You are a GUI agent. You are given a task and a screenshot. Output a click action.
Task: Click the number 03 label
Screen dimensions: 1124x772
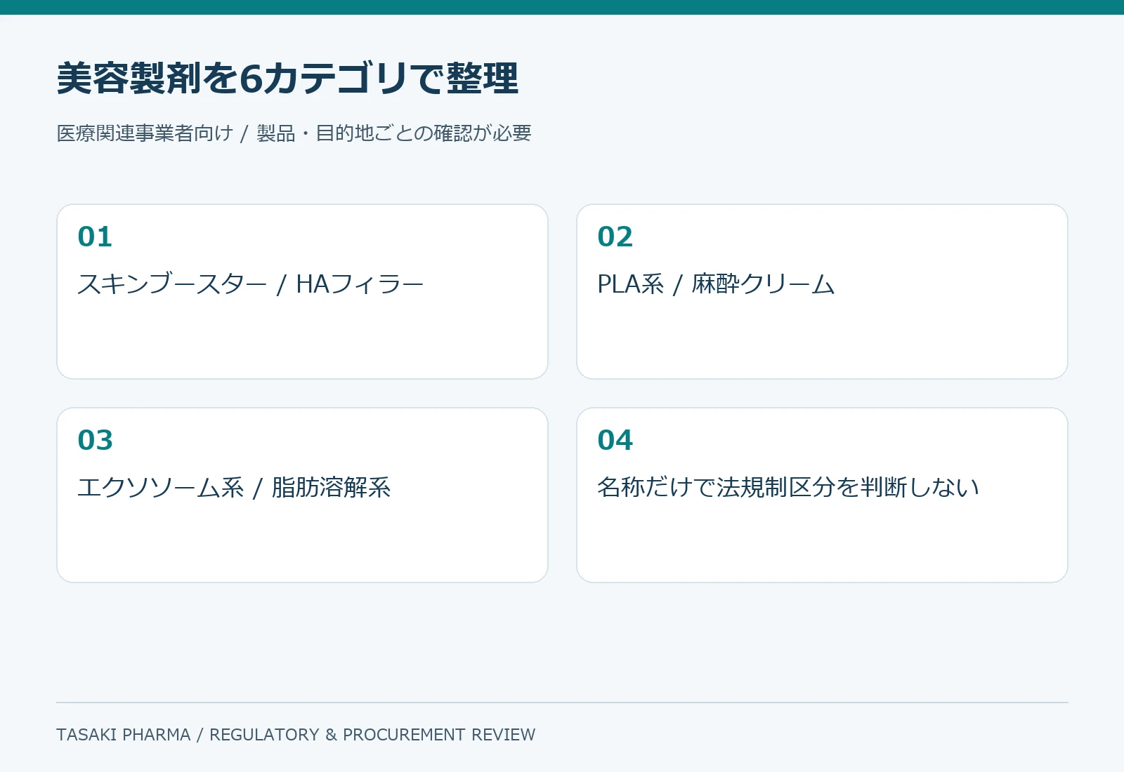tap(95, 441)
